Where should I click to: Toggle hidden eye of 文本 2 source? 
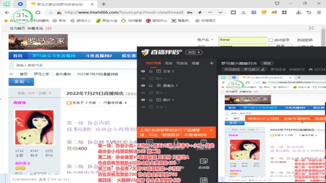143,107
